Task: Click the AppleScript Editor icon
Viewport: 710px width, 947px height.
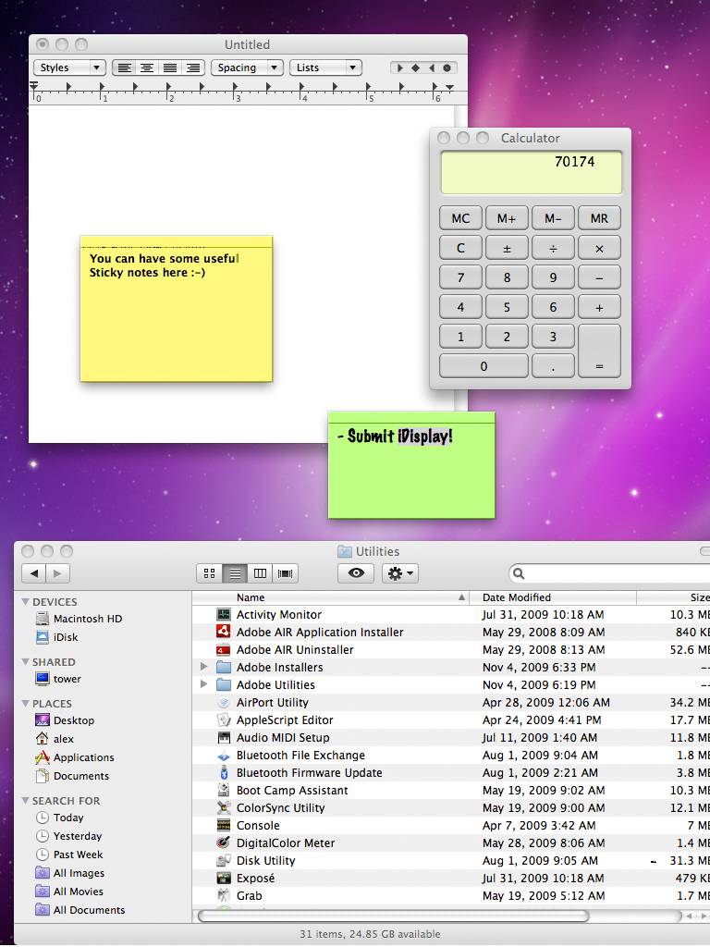Action: [x=224, y=719]
